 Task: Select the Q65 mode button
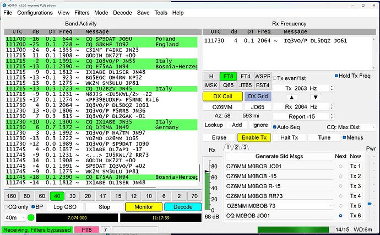point(229,85)
